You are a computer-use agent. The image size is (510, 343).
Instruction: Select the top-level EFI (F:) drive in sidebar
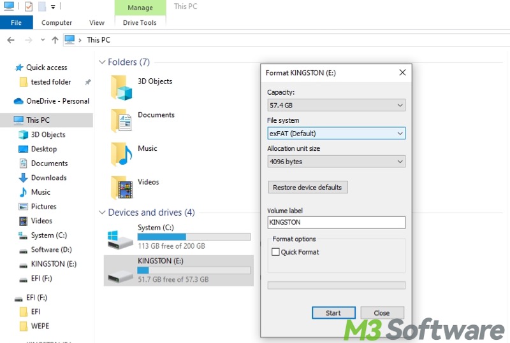[31, 298]
